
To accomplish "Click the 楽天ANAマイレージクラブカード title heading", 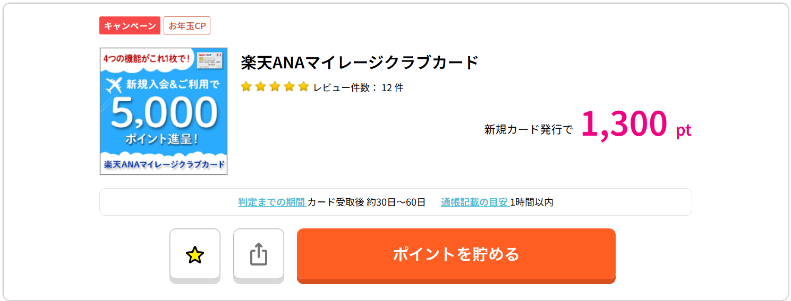I will [x=360, y=63].
